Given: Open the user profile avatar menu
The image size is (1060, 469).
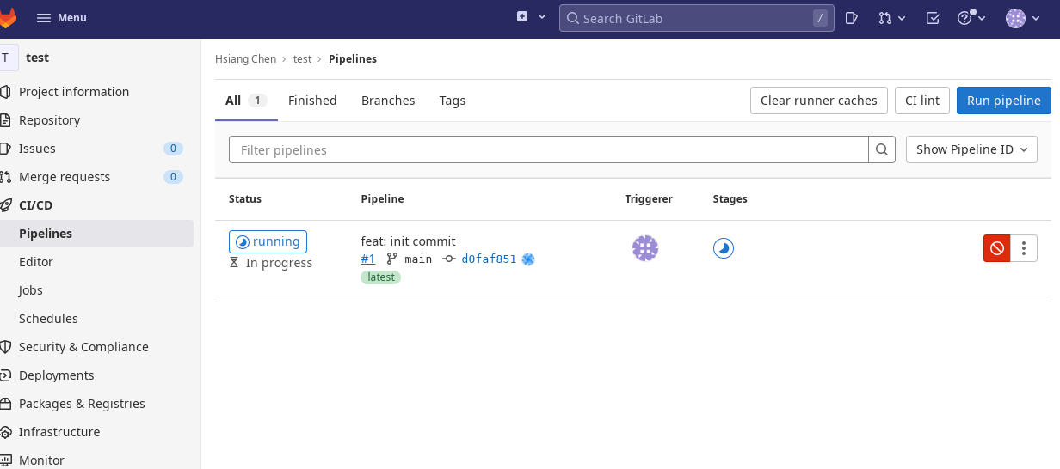Looking at the screenshot, I should tap(1022, 18).
